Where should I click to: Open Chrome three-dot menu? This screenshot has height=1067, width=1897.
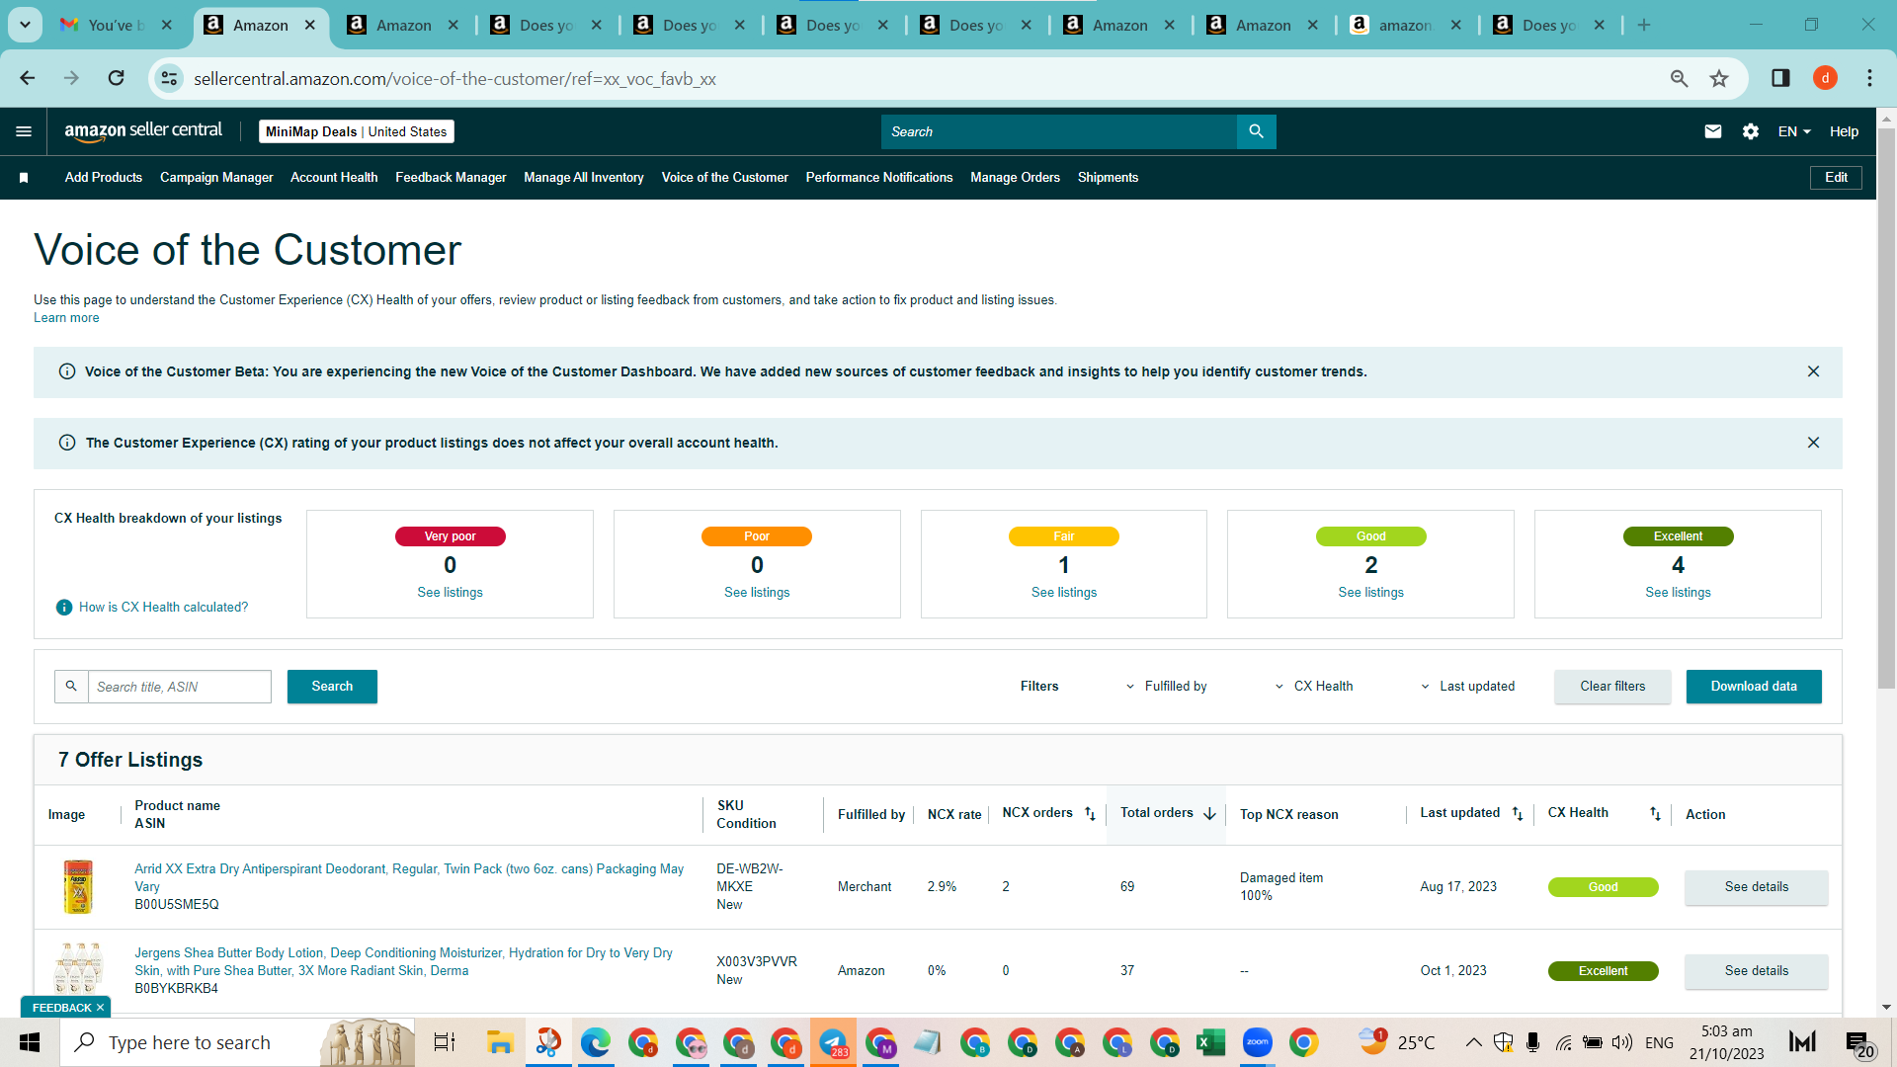pos(1869,78)
